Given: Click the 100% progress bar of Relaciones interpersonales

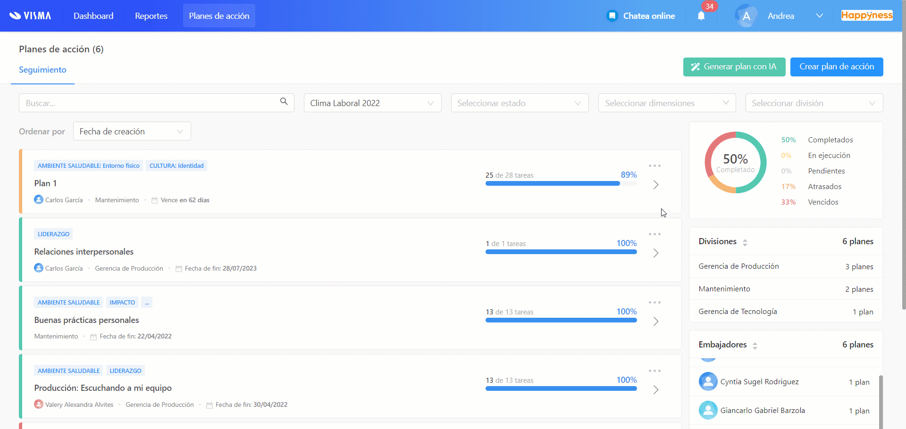Looking at the screenshot, I should click(561, 252).
